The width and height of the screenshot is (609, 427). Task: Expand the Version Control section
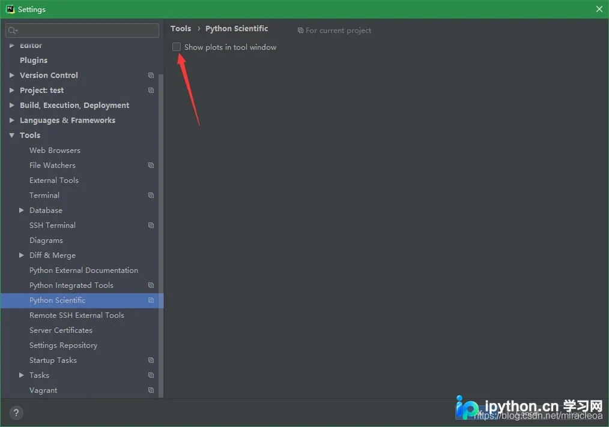click(x=11, y=75)
